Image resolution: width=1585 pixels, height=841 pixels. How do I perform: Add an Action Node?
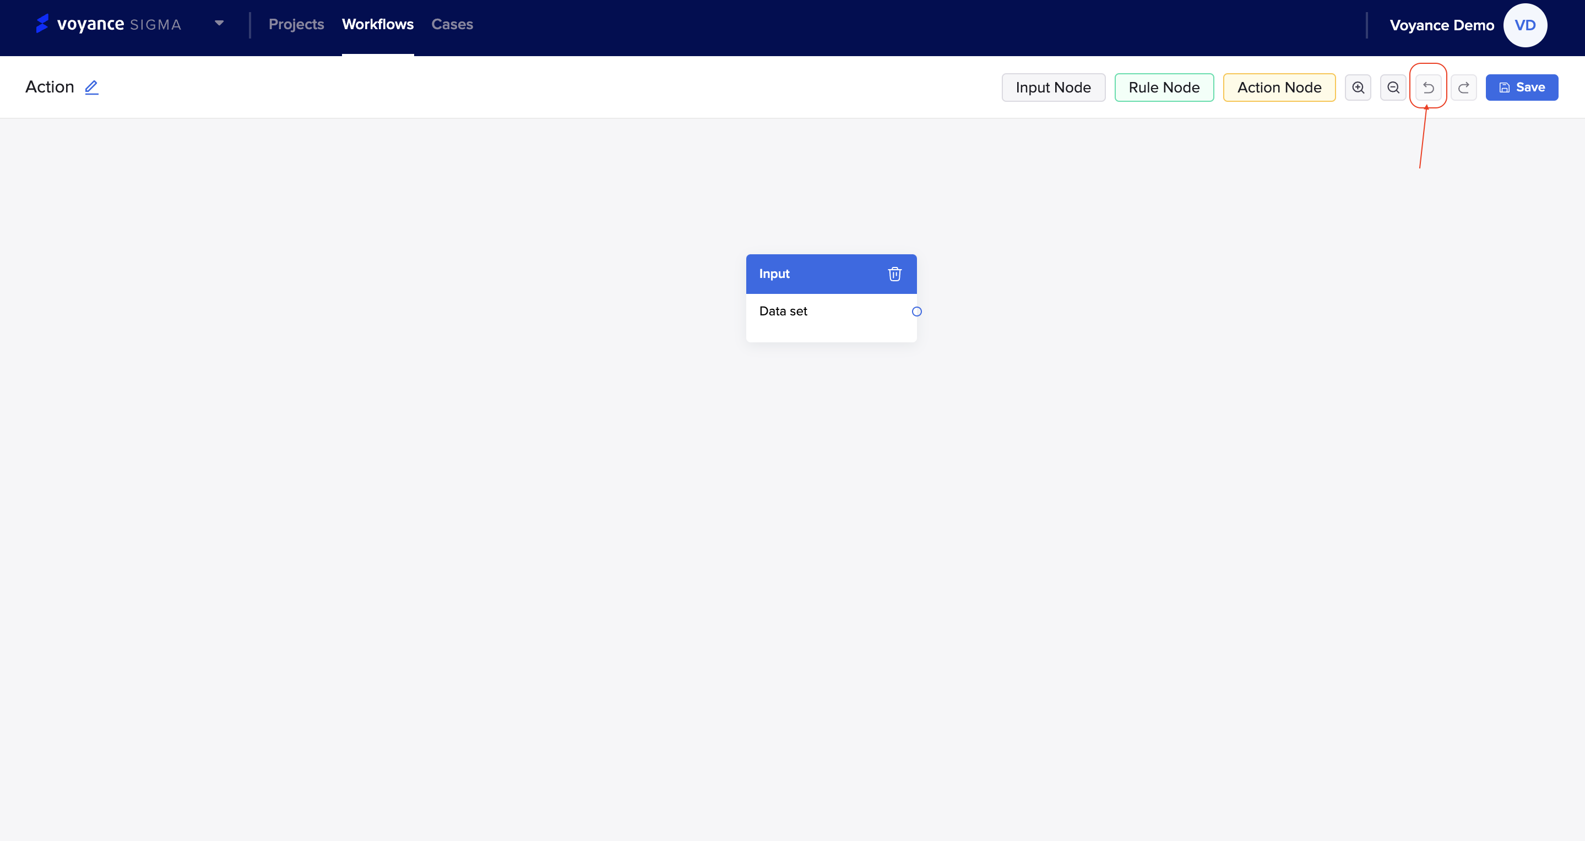click(x=1279, y=88)
